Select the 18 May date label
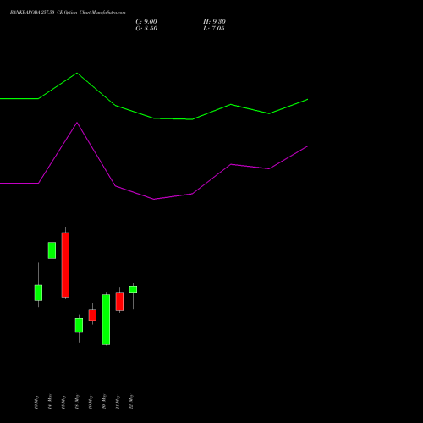This screenshot has width=423, height=423. click(x=77, y=402)
